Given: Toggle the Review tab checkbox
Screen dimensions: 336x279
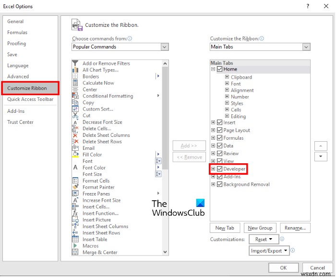Looking at the screenshot, I should point(219,153).
